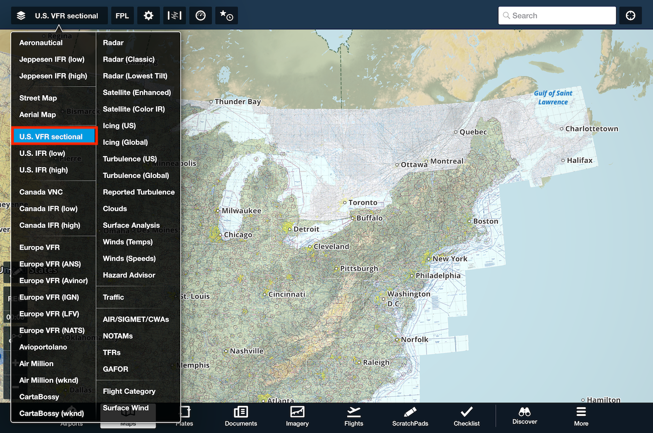The height and width of the screenshot is (433, 653).
Task: Open the More menu tab
Action: 581,416
